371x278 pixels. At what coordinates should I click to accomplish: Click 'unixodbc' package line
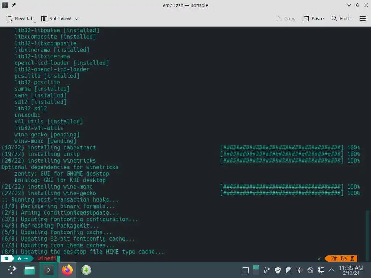click(x=28, y=115)
